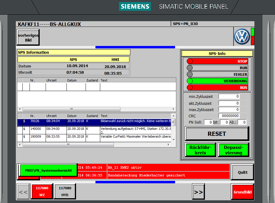Click right arrow of the lower table scrollbar
275x203 pixels.
(168, 144)
